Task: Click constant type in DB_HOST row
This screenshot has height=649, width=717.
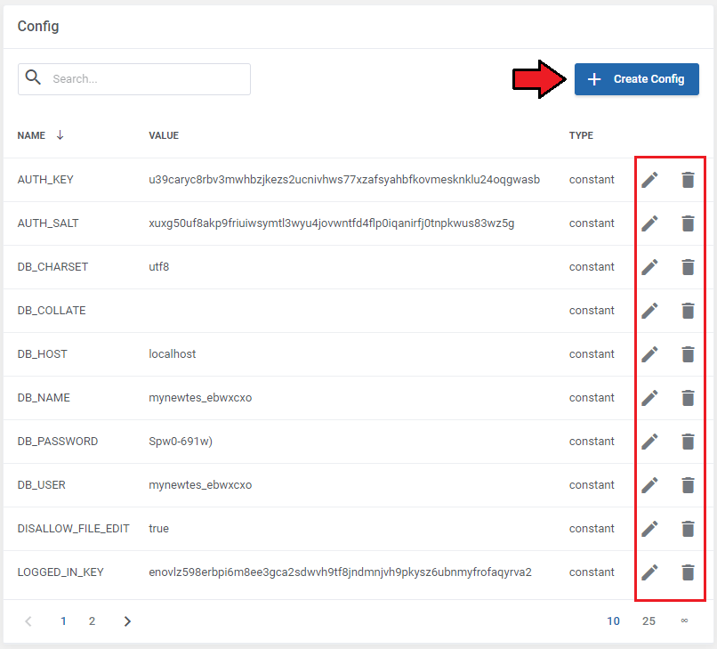Action: coord(592,353)
